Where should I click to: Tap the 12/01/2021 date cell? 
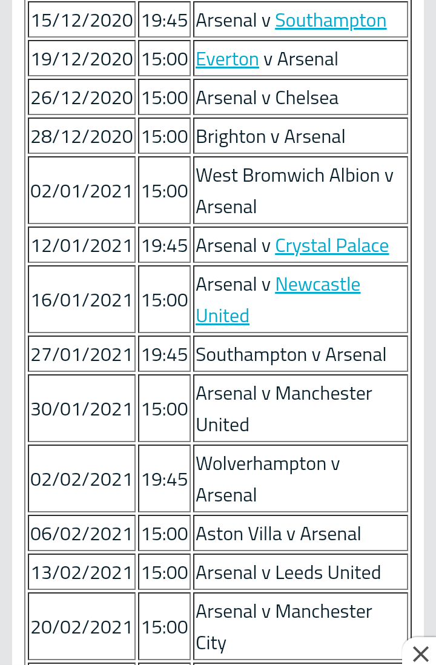[82, 245]
